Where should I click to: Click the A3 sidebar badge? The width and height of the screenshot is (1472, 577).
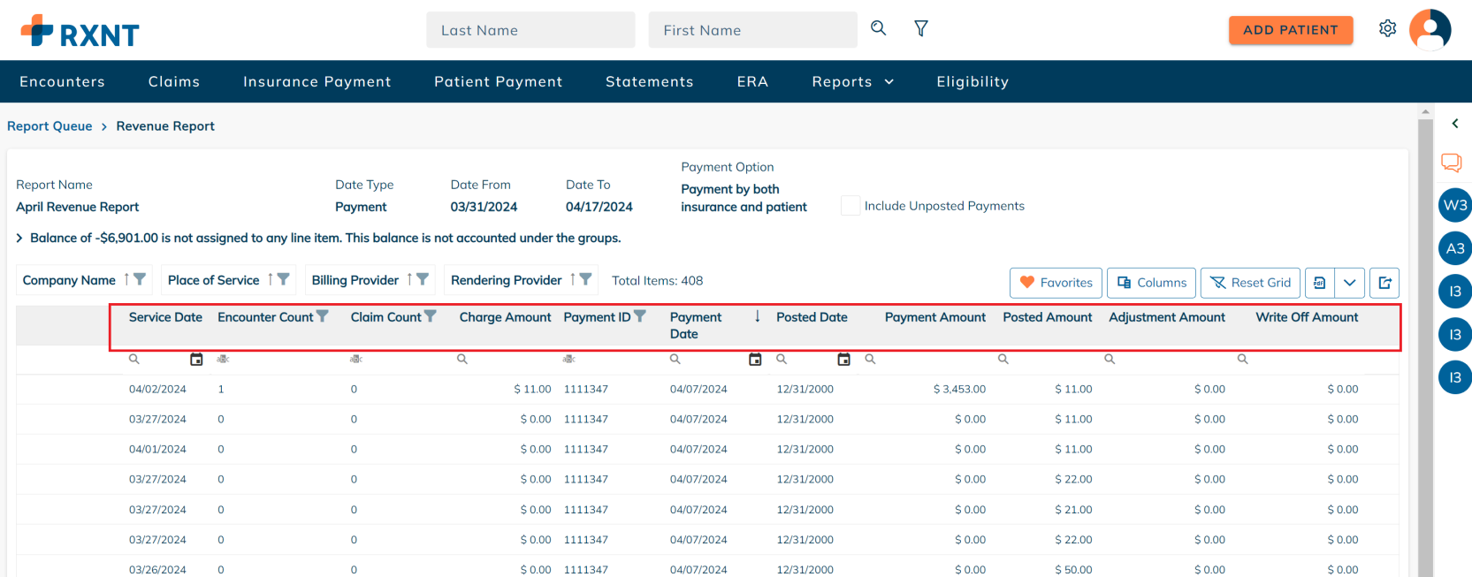coord(1455,248)
